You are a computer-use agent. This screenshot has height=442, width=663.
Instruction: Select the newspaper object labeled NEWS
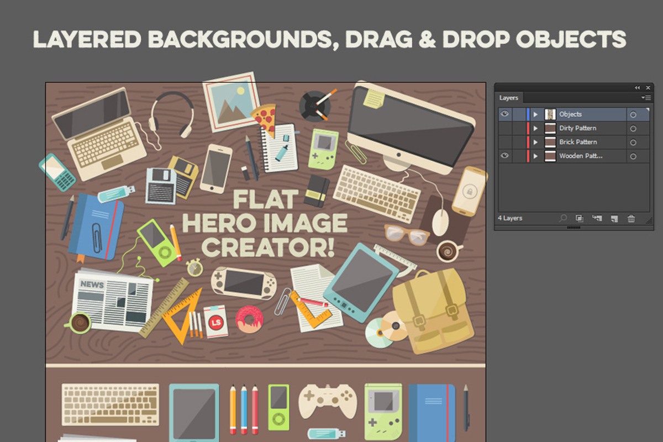click(112, 299)
